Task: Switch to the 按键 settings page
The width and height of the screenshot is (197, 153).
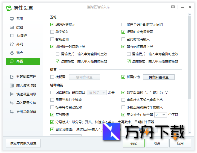Action: click(x=23, y=27)
